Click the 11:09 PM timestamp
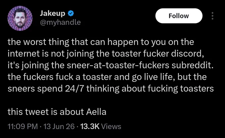 click(22, 126)
